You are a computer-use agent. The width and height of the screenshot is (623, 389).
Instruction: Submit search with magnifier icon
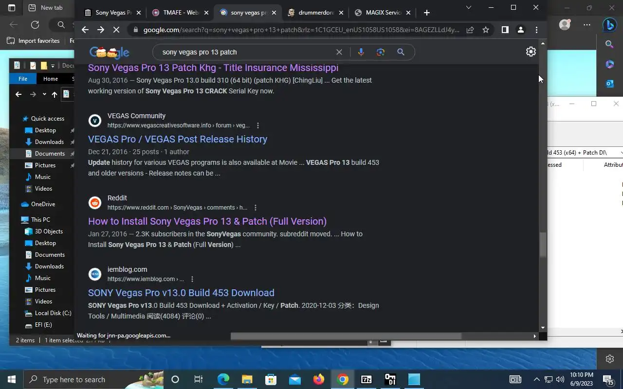(x=401, y=52)
